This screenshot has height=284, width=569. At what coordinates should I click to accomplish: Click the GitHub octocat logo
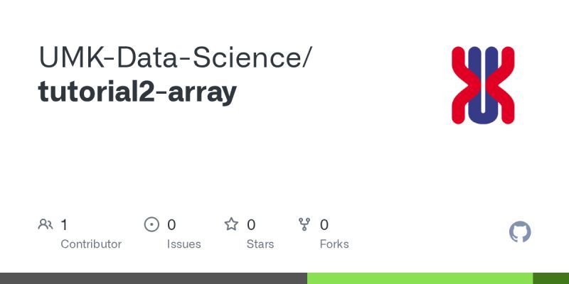(520, 232)
